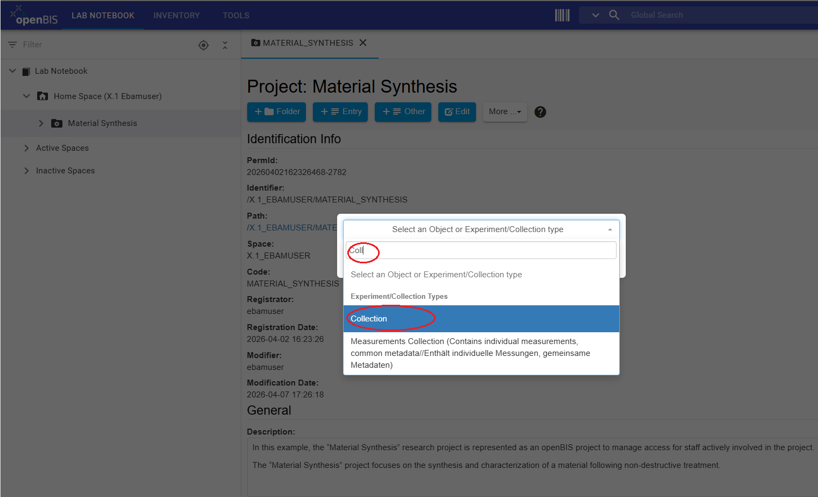This screenshot has height=497, width=818.
Task: Click the MATERIAL_SYNTHESIS tab icon
Action: pos(256,43)
